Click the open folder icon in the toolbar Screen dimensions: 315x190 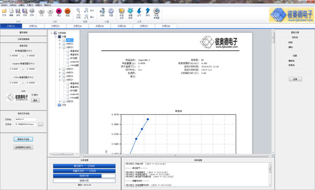tap(4, 11)
